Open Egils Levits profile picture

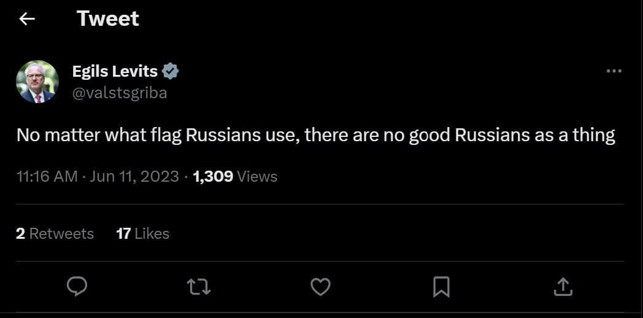[37, 81]
